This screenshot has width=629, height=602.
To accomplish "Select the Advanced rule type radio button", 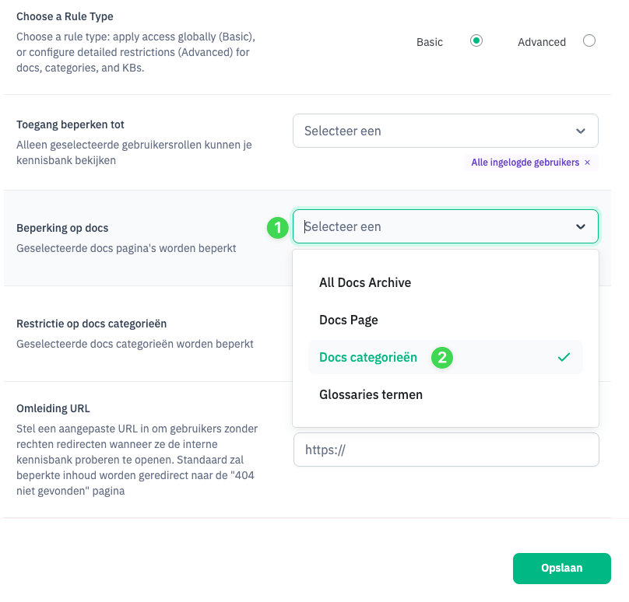I will point(589,41).
